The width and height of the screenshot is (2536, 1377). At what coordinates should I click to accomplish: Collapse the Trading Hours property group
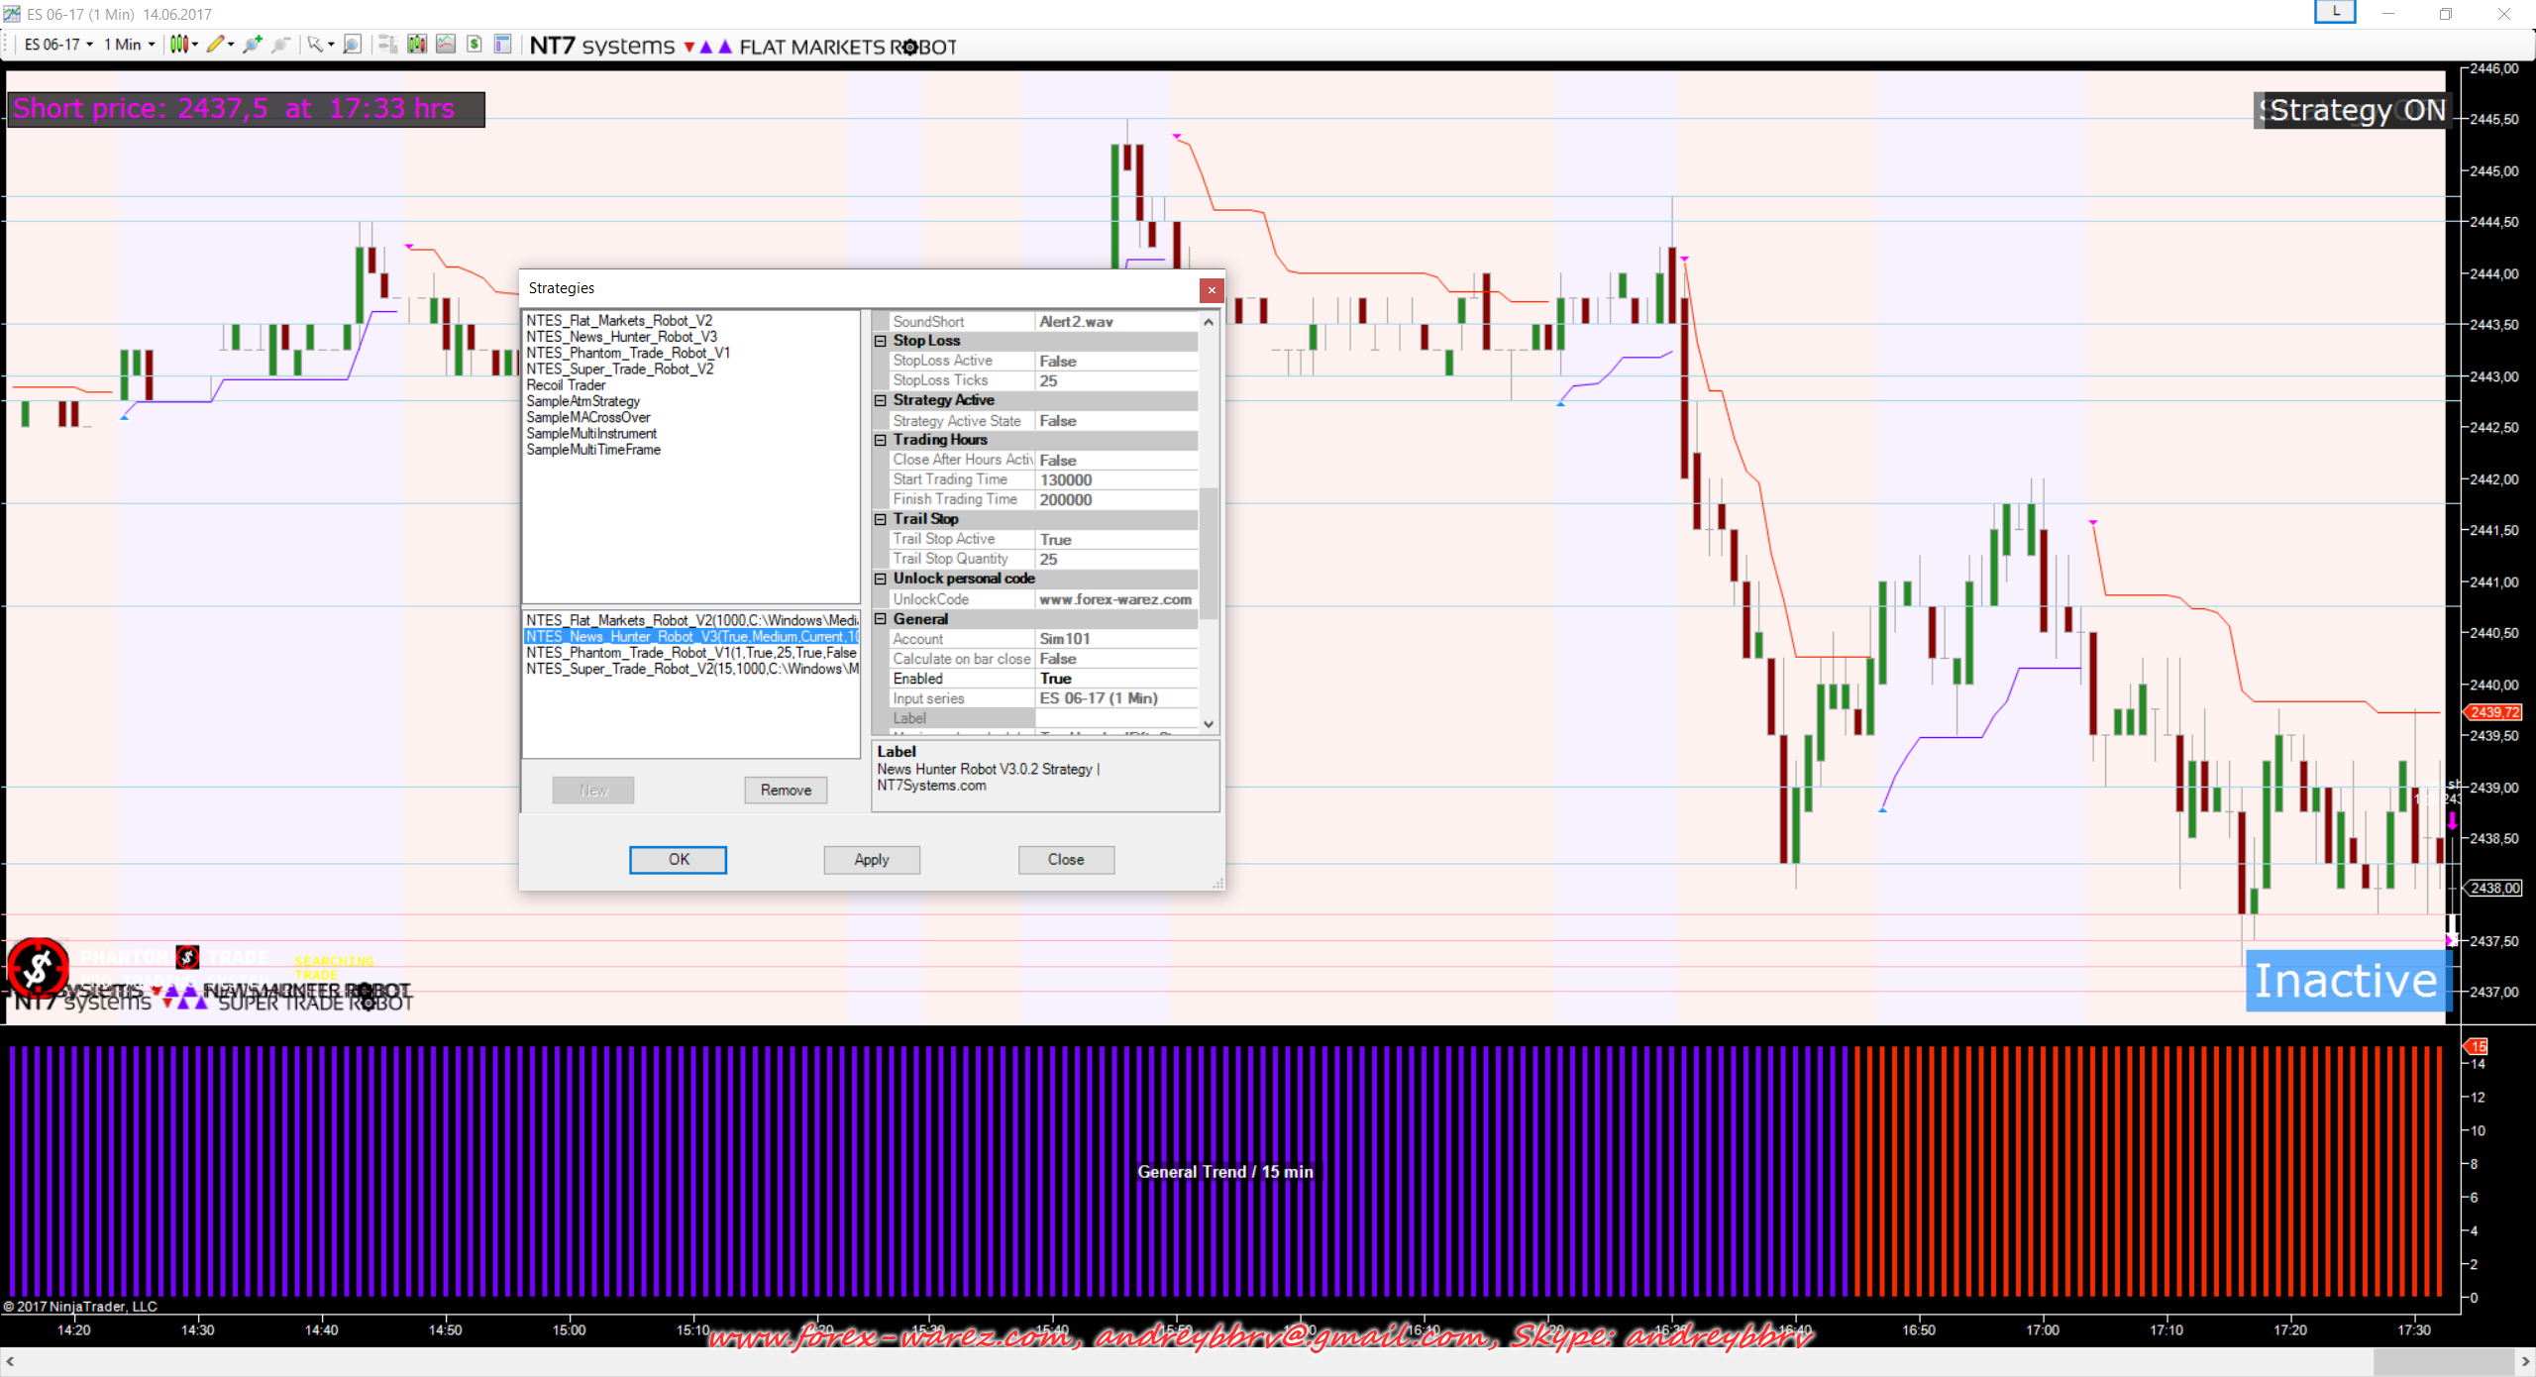880,440
